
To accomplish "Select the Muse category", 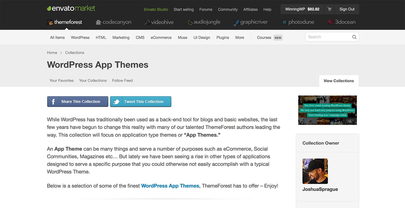I will 183,38.
